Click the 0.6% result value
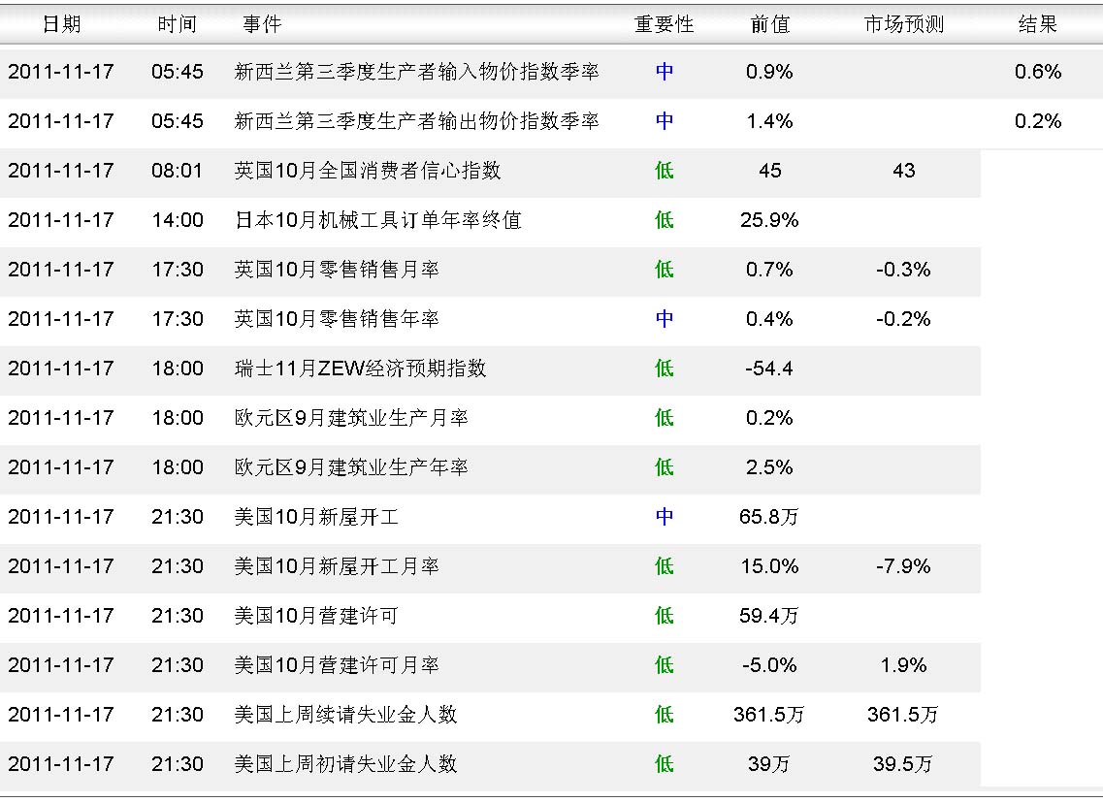This screenshot has width=1103, height=802. coord(1038,72)
